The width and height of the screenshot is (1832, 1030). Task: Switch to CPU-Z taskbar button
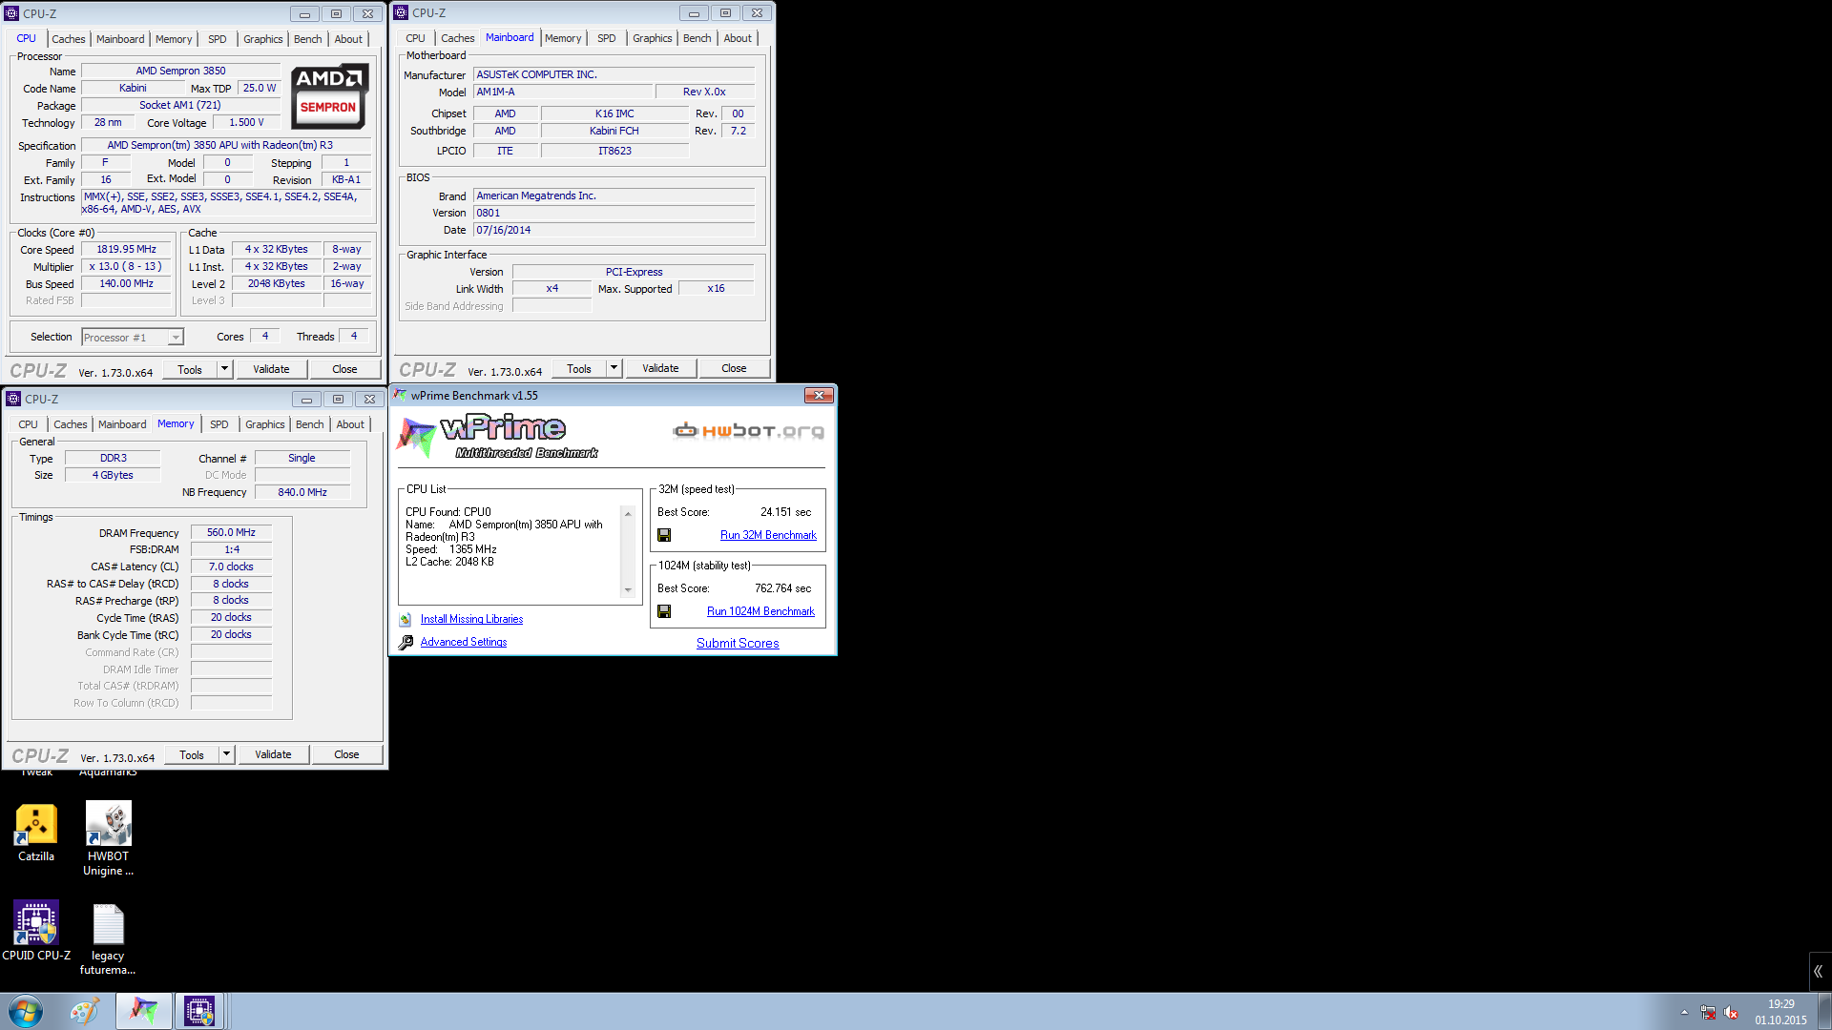click(199, 1011)
